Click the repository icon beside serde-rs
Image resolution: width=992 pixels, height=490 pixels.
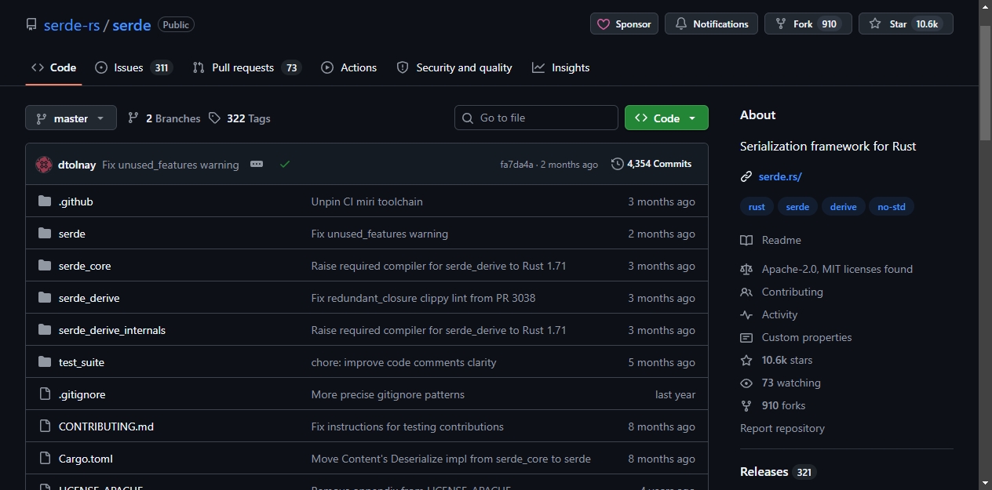pos(31,25)
